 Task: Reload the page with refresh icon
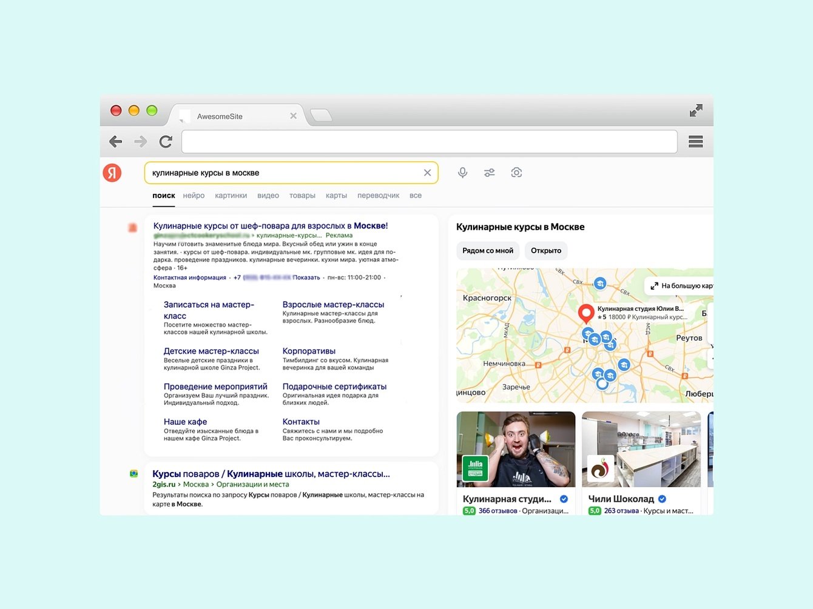click(166, 142)
